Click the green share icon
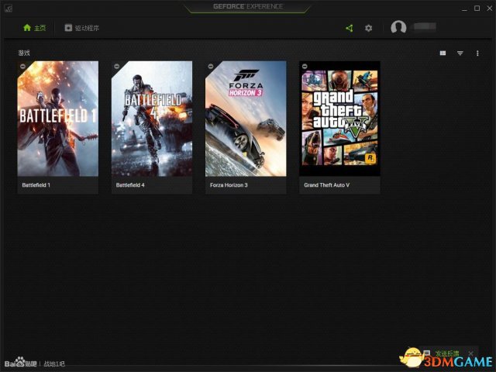This screenshot has width=496, height=372. (350, 28)
